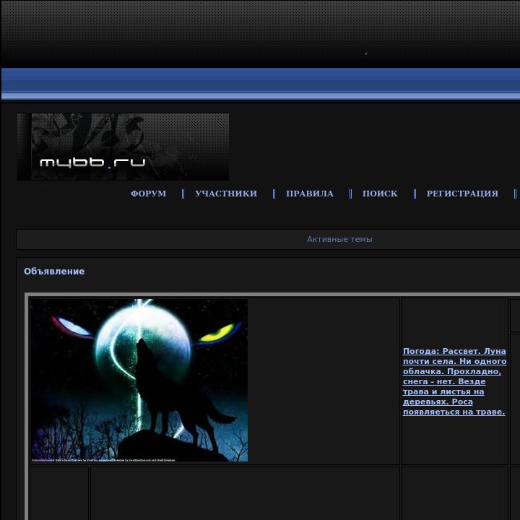Click the howling wolf moon image
Viewport: 520px width, 520px height.
[139, 380]
